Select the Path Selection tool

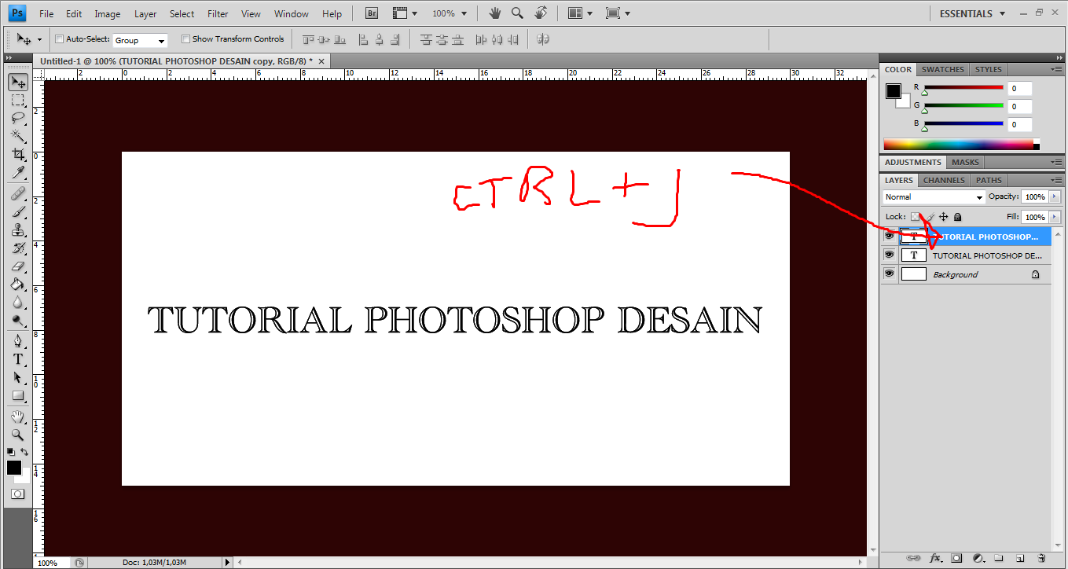click(18, 377)
